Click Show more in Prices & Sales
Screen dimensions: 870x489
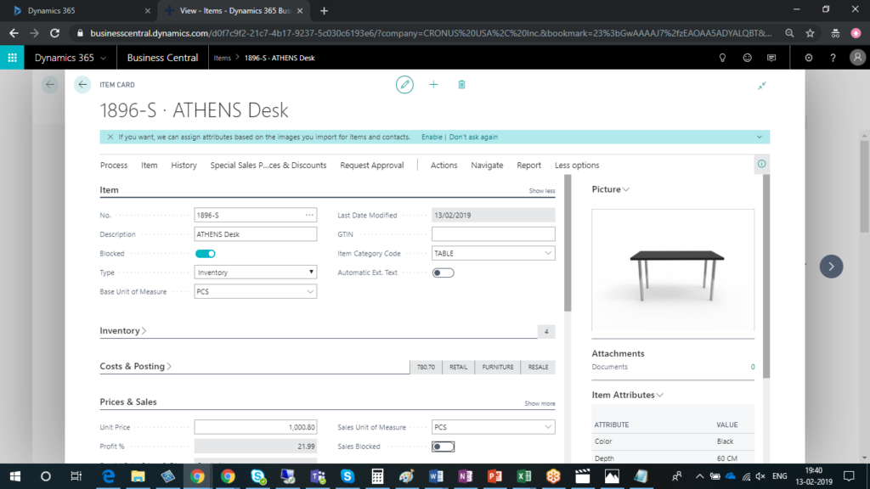540,403
